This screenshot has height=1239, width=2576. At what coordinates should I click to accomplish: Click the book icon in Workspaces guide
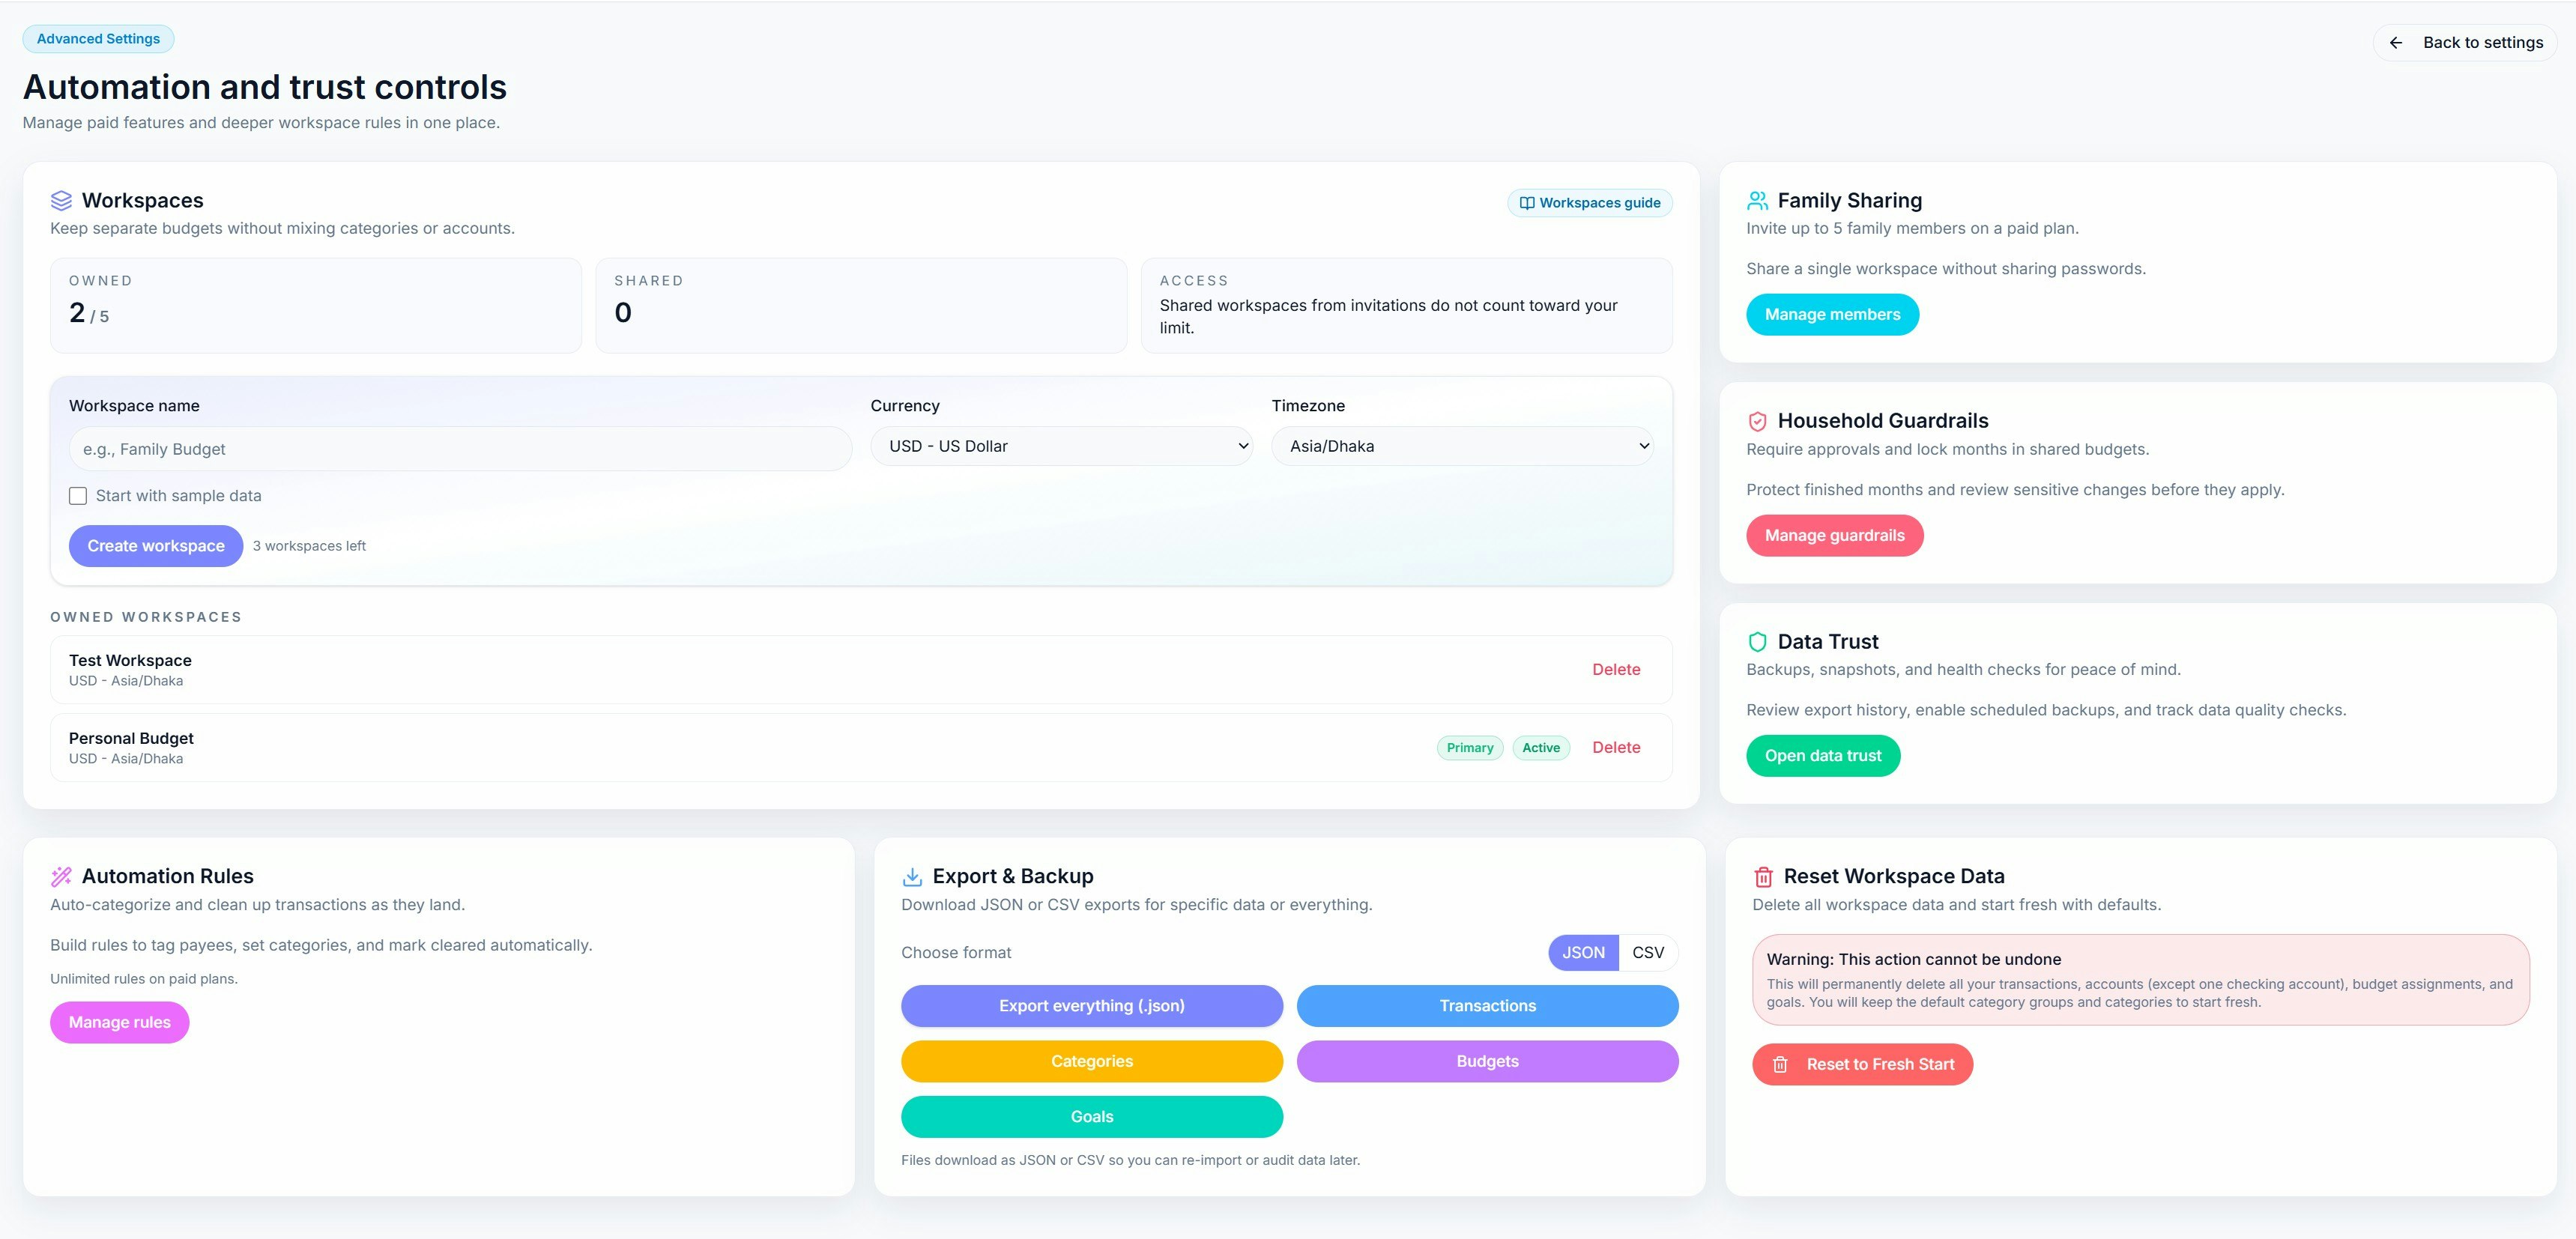(x=1527, y=202)
